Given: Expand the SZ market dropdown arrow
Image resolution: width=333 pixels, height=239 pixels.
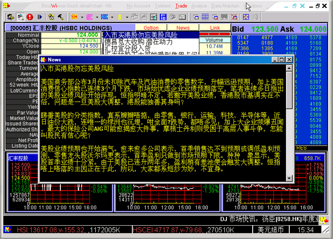Looking at the screenshot, I should click(97, 17).
